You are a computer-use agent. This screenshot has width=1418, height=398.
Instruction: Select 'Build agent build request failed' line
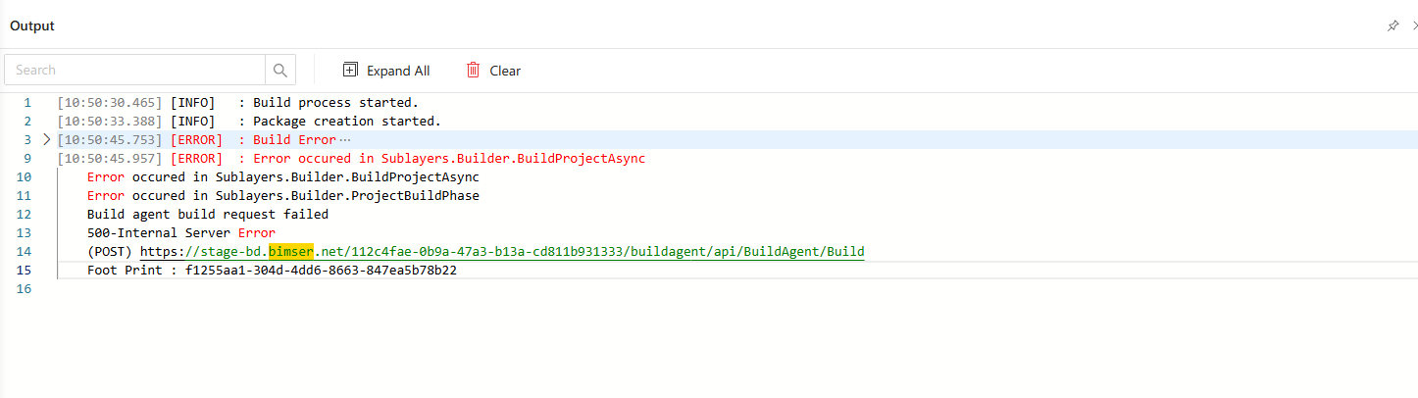click(208, 214)
